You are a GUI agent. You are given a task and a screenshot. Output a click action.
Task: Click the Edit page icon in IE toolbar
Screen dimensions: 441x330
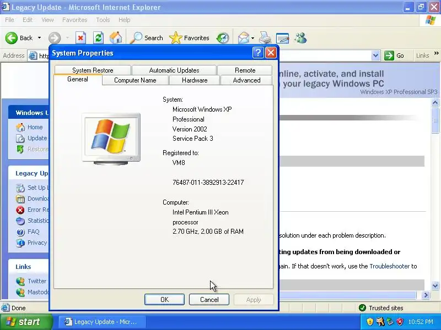[x=282, y=38]
